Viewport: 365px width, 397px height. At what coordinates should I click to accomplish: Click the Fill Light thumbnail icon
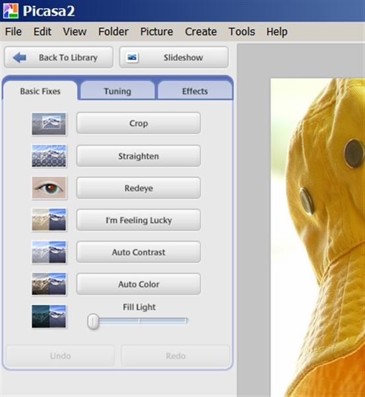49,316
